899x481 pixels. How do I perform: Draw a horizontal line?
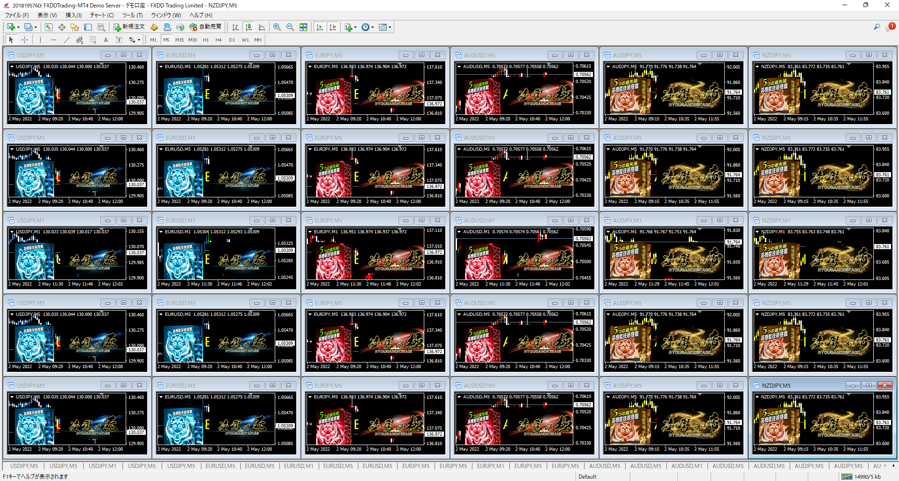[53, 40]
